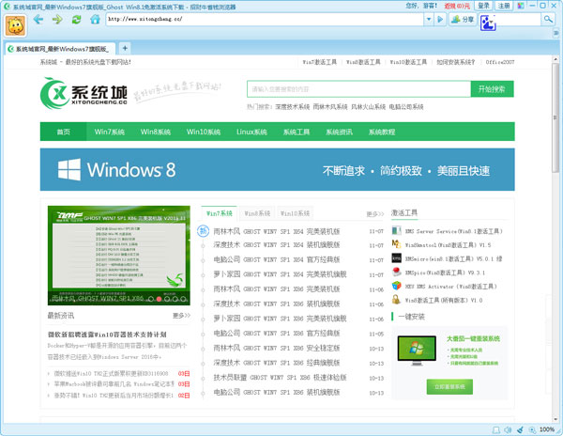The width and height of the screenshot is (563, 436).
Task: Open 电脑公司 GHOST WIN7 SP1 X64 官方经典版
Action: click(277, 259)
